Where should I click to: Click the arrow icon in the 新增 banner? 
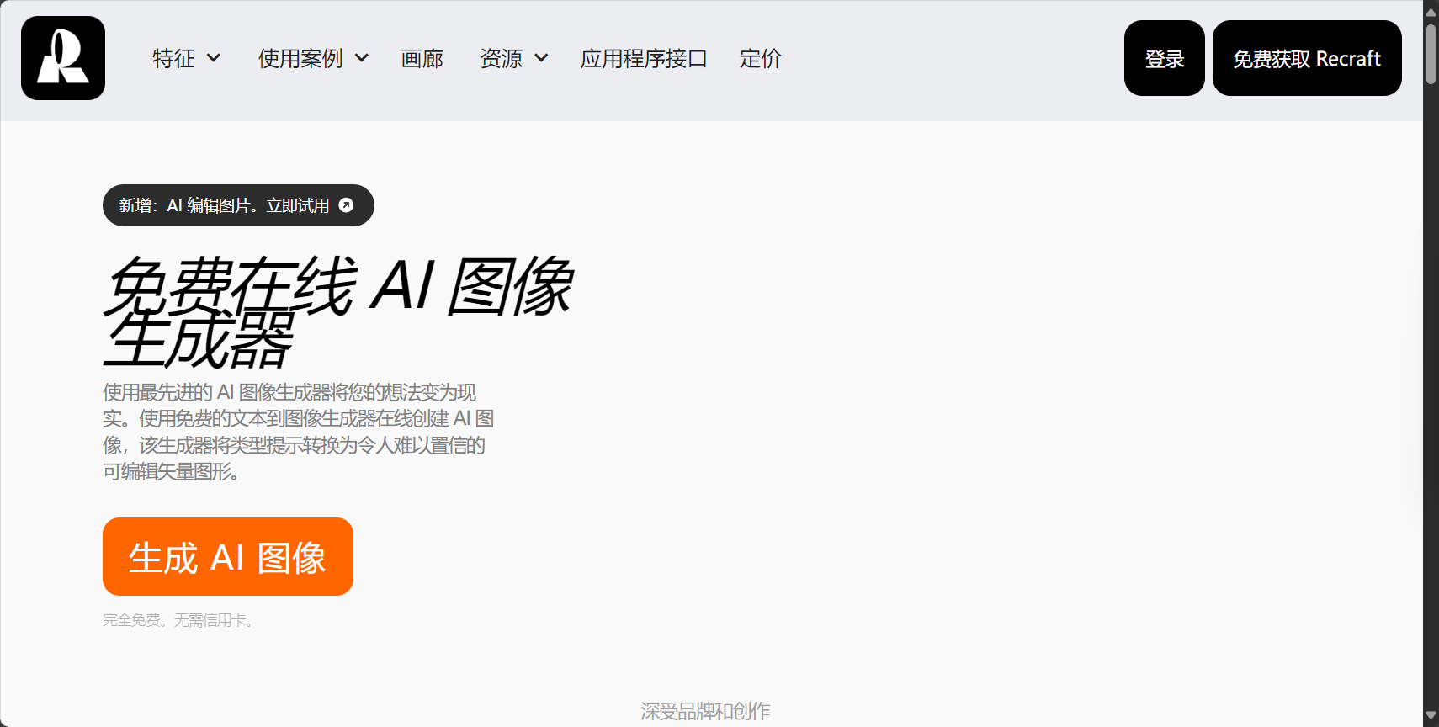click(346, 205)
